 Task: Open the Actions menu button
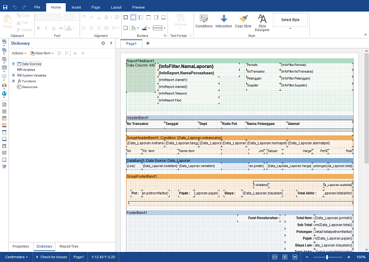click(x=19, y=53)
